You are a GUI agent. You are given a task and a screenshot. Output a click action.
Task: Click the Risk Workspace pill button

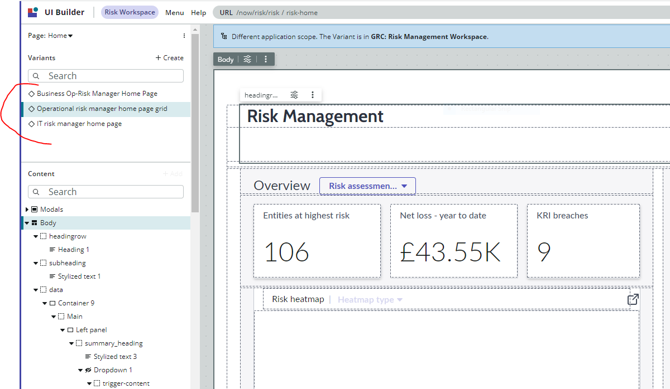coord(130,12)
